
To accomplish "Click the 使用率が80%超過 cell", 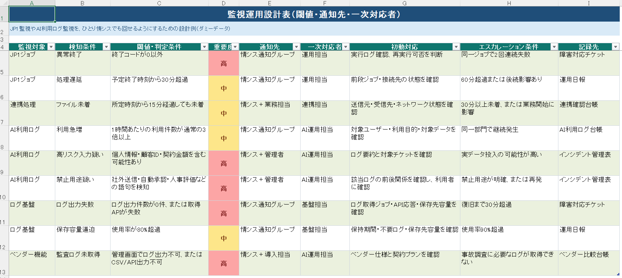I will pyautogui.click(x=159, y=238).
